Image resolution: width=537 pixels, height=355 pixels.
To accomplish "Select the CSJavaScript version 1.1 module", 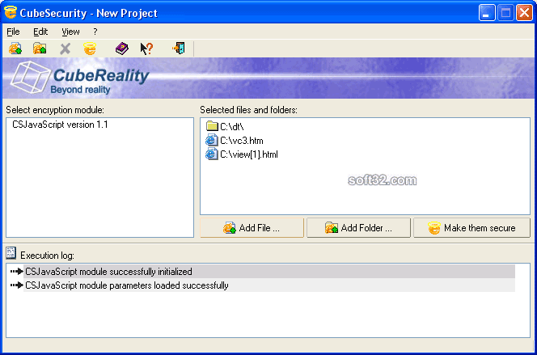I will 60,125.
